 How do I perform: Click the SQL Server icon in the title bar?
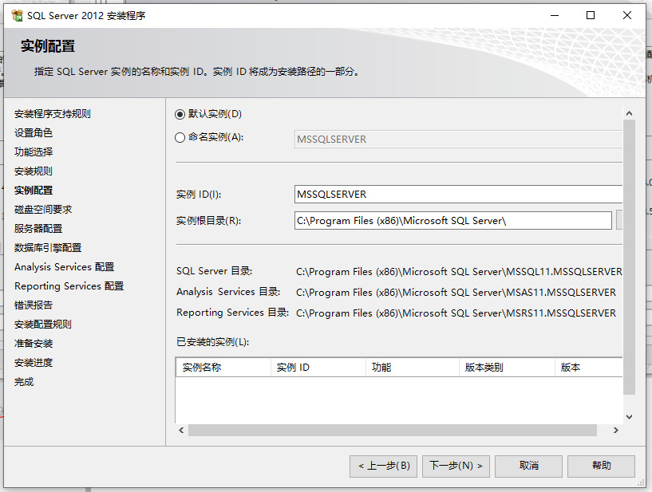click(17, 14)
